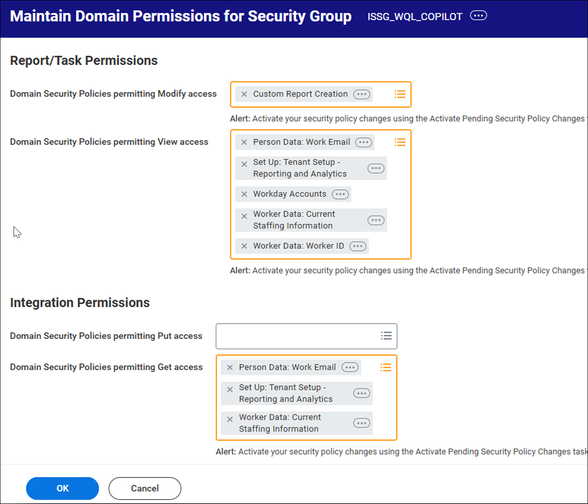Click Worker Data: Current Staffing Information text in View access
588x504 pixels.
[294, 220]
